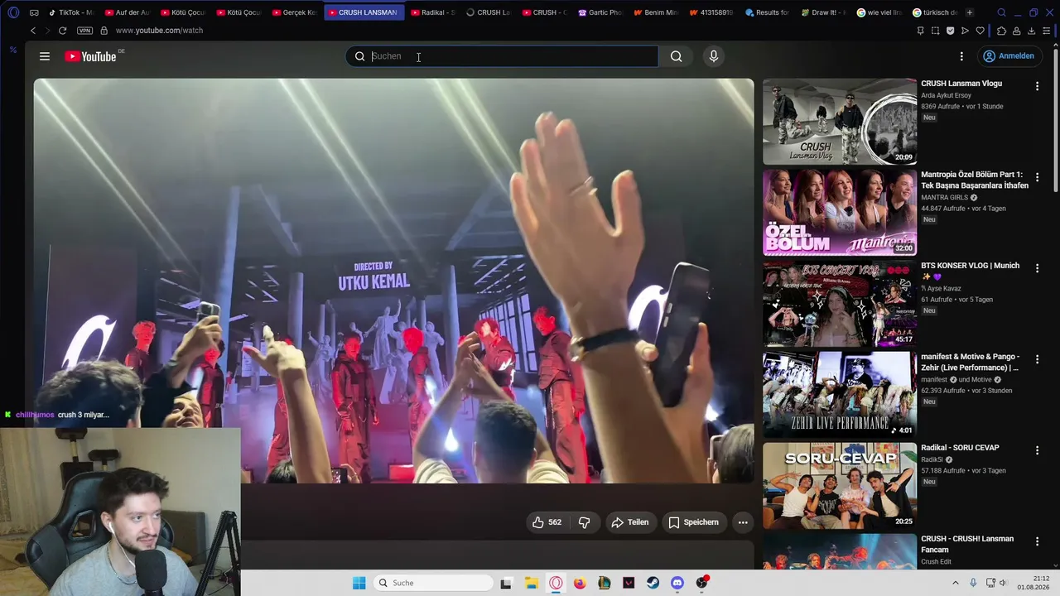Image resolution: width=1060 pixels, height=596 pixels.
Task: Dislike the video with thumbs down
Action: [584, 522]
